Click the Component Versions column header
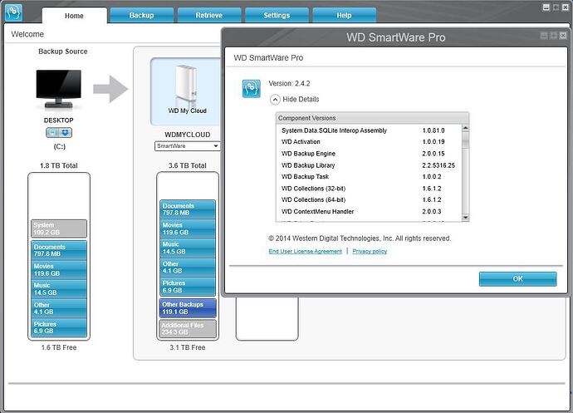 click(x=372, y=118)
